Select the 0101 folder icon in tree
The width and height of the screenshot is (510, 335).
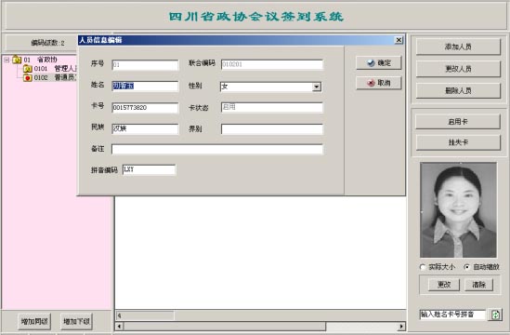coord(28,69)
